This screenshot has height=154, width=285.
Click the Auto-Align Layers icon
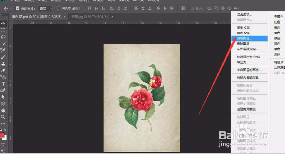coord(183,8)
